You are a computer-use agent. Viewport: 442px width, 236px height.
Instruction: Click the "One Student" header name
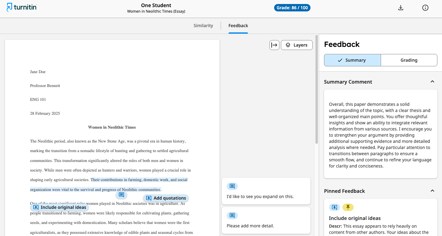click(x=156, y=5)
